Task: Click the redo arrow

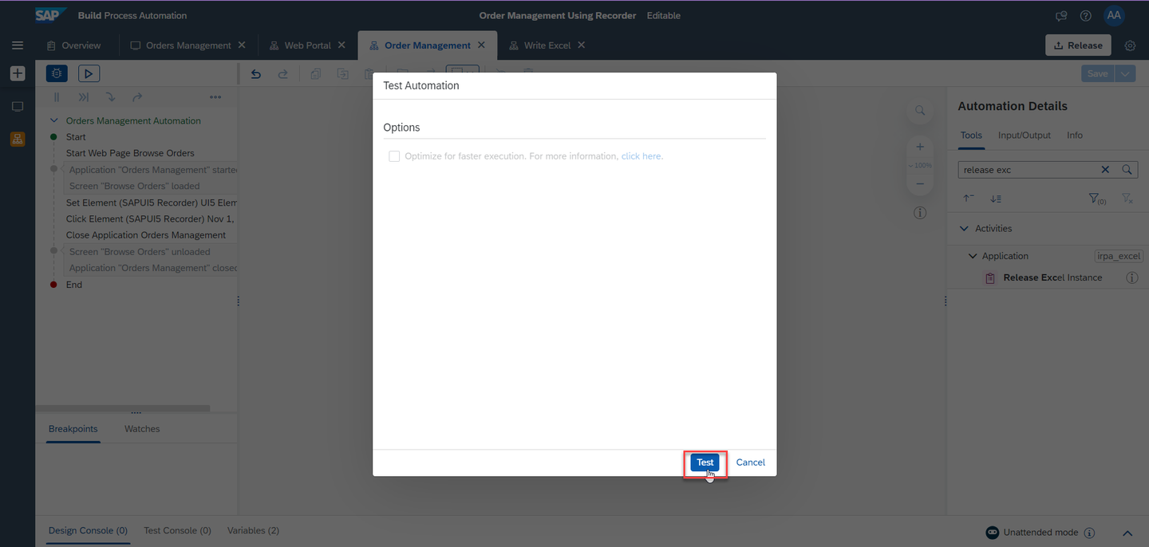Action: click(x=282, y=73)
